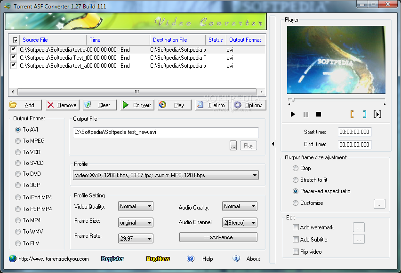Image resolution: width=401 pixels, height=273 pixels.
Task: Click the Play toolbar button
Action: (175, 105)
